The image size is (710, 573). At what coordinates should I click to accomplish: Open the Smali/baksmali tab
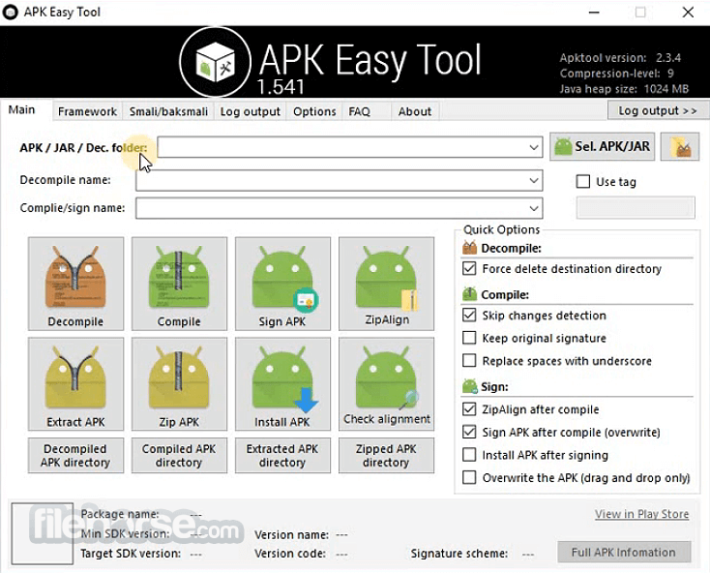coord(168,111)
